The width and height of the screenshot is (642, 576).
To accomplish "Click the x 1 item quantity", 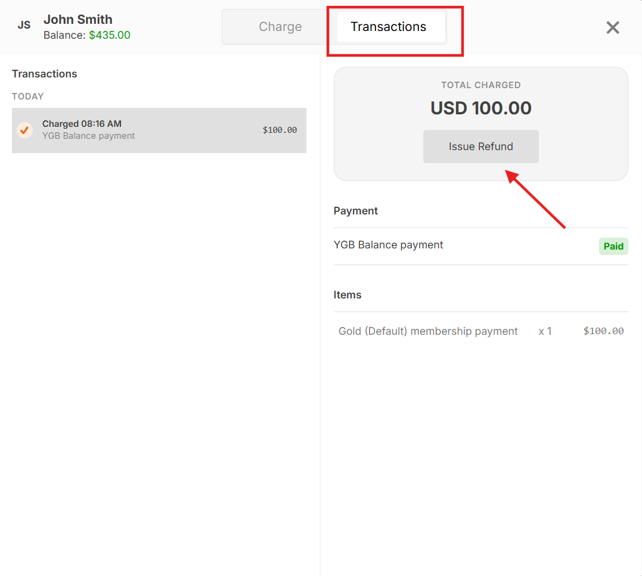I will tap(545, 331).
